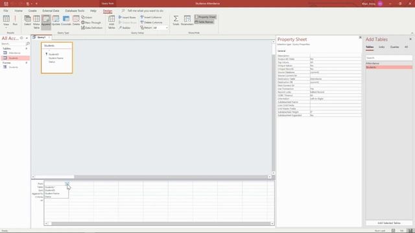Image resolution: width=415 pixels, height=233 pixels.
Task: Select Students in Add Tables list
Action: pos(389,67)
